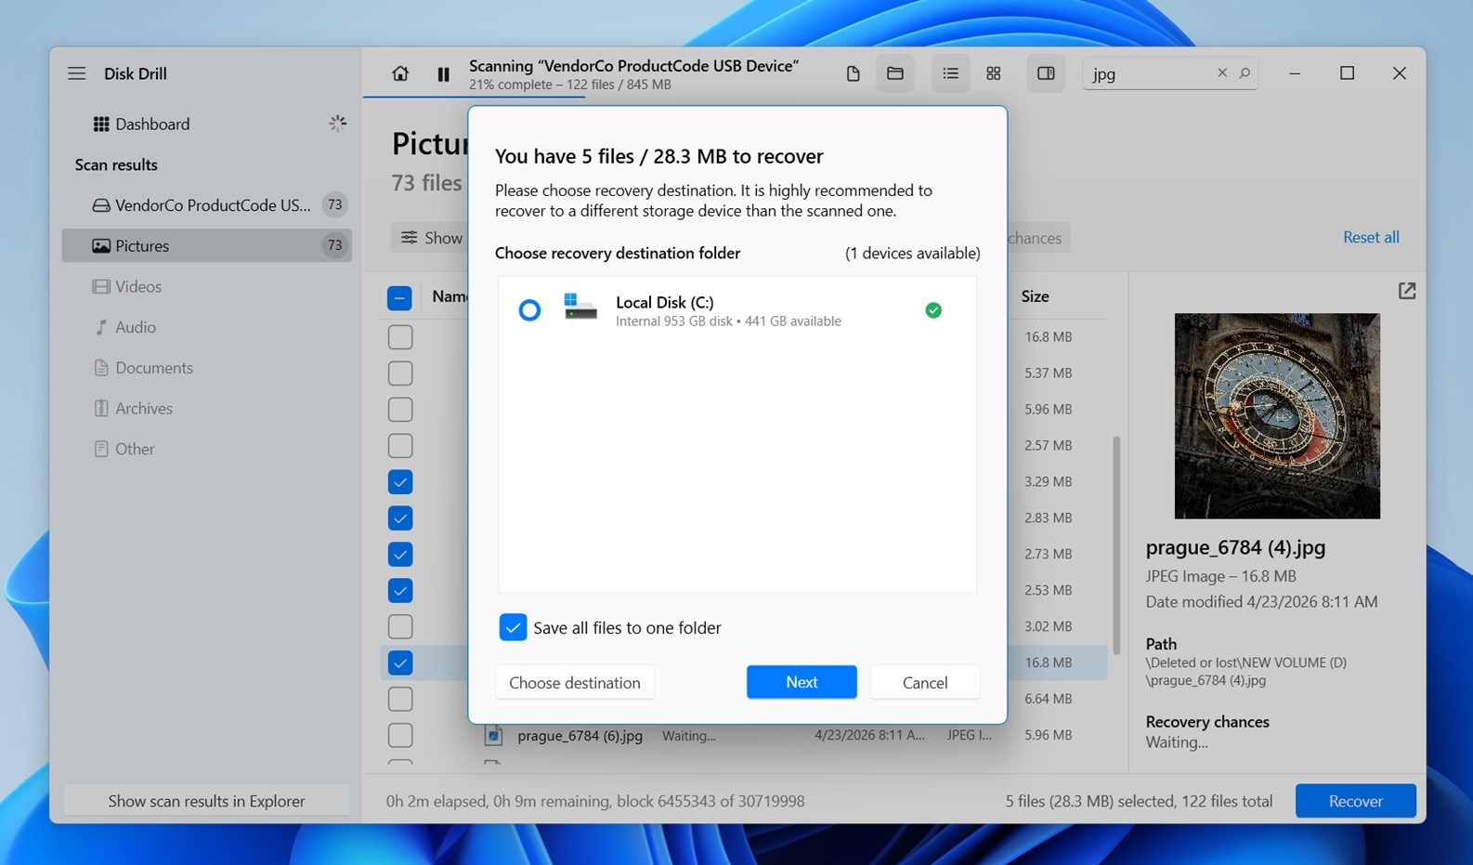Check the box for the 6.64 MB file

pos(400,700)
